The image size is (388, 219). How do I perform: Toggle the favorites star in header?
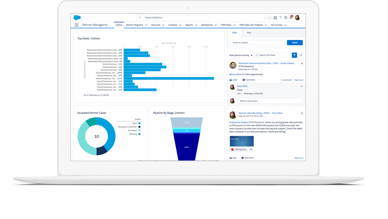266,18
